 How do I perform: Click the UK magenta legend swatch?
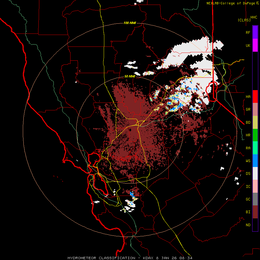(x=255, y=45)
